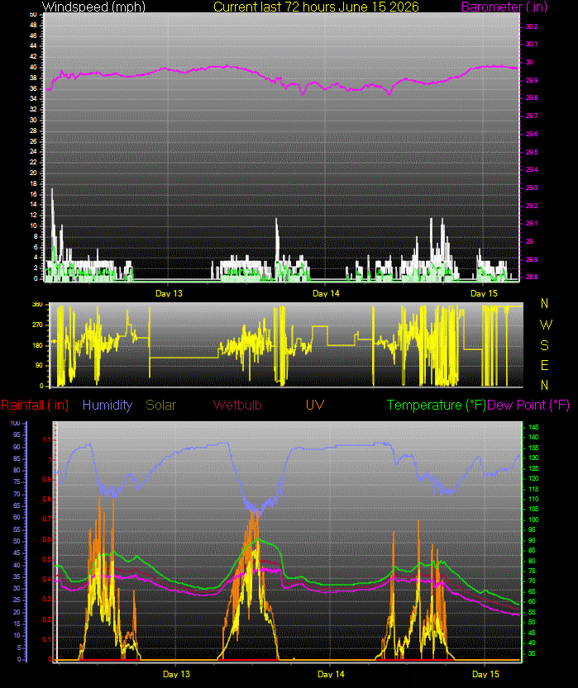The image size is (578, 688).
Task: Click the '145' temperature axis value
Action: [533, 427]
